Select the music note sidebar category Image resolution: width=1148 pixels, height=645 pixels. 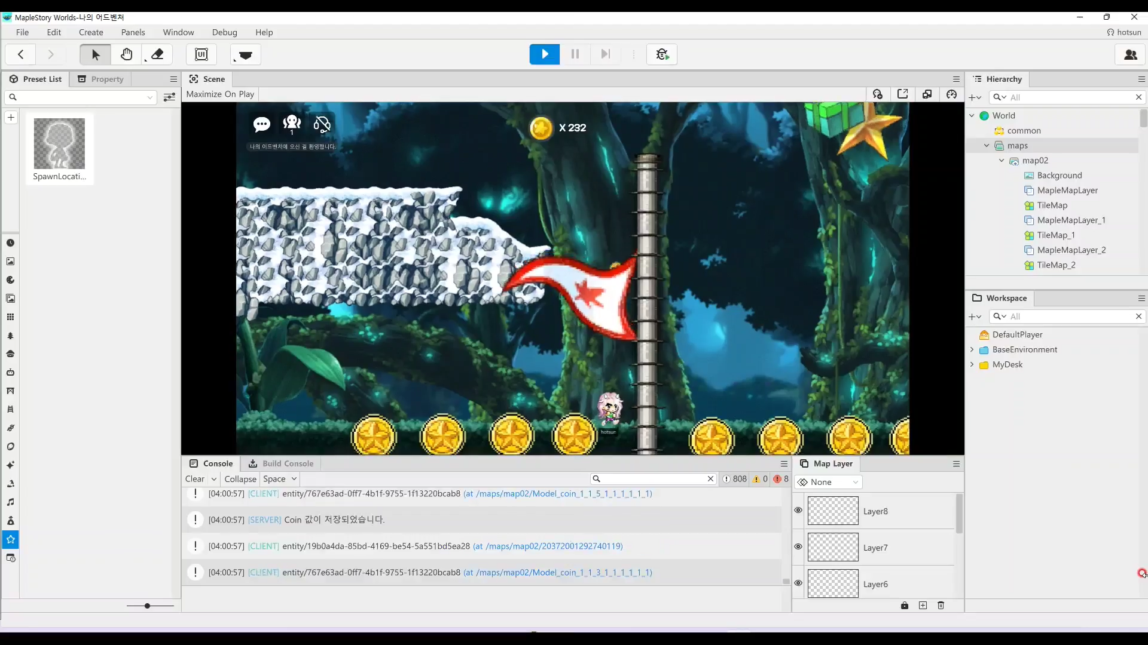pyautogui.click(x=10, y=502)
